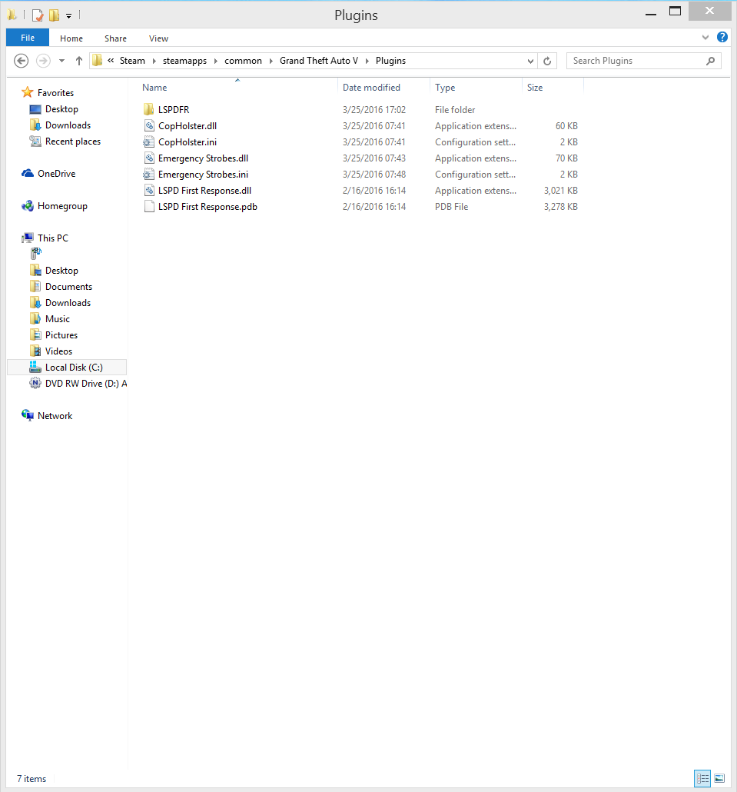
Task: Open Favorites Desktop shortcut
Action: (x=61, y=109)
